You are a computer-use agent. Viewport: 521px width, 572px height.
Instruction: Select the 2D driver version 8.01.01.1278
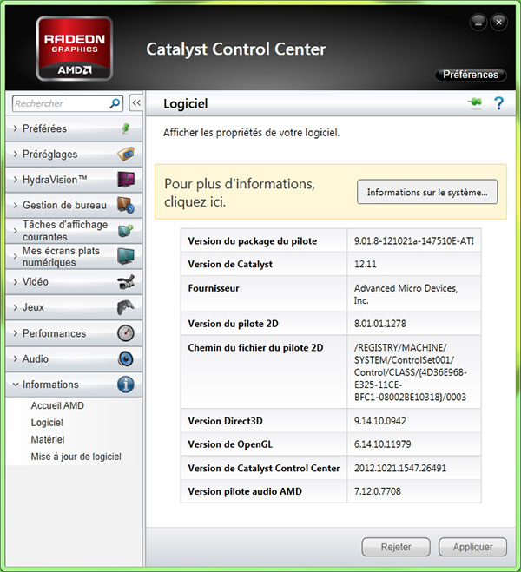coord(379,324)
